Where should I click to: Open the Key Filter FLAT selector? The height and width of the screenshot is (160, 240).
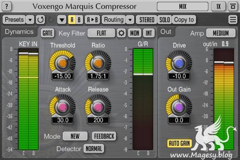[x=101, y=33]
